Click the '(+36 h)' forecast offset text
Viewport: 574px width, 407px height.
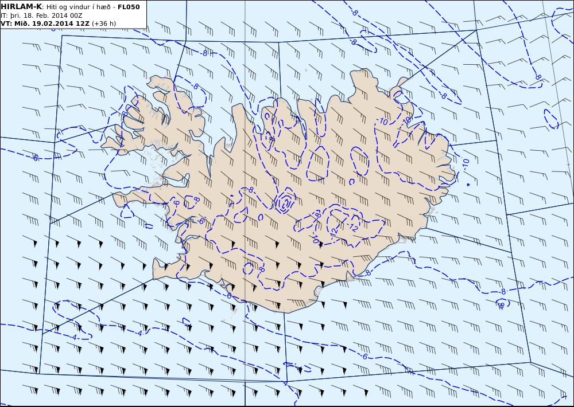point(103,24)
